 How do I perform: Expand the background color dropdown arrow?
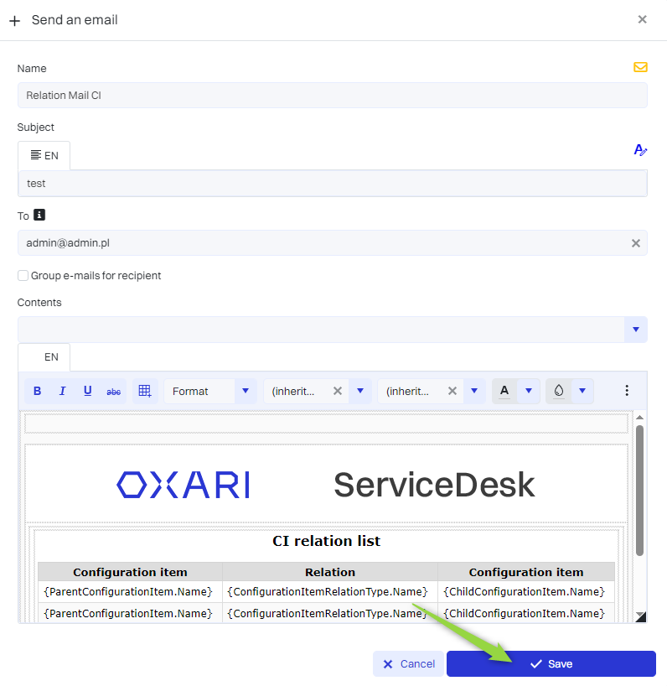click(x=582, y=391)
